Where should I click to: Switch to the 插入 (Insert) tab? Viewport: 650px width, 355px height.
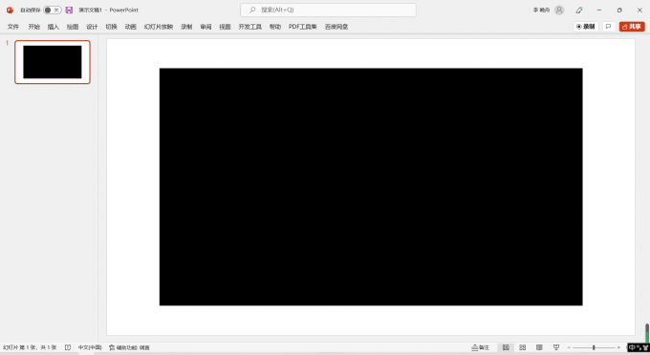(54, 27)
